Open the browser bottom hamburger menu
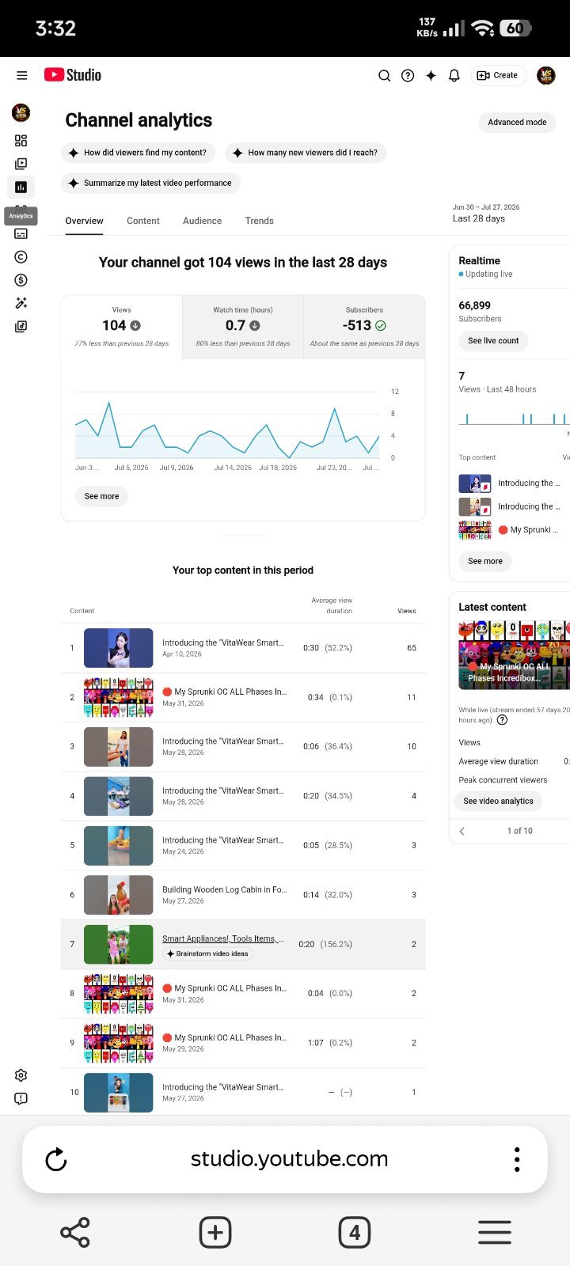Screen dimensions: 570x1266 [x=495, y=1233]
